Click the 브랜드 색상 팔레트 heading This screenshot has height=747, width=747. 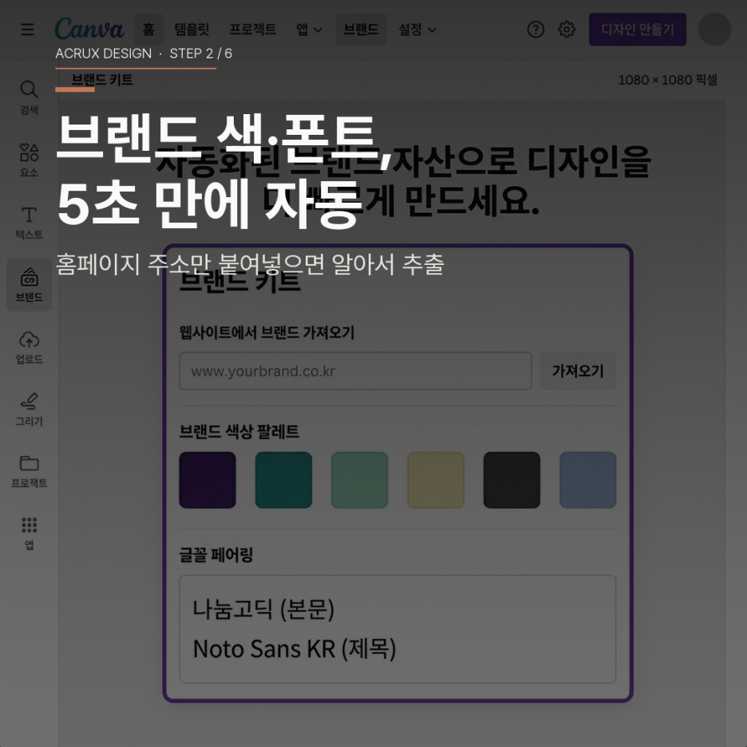239,432
